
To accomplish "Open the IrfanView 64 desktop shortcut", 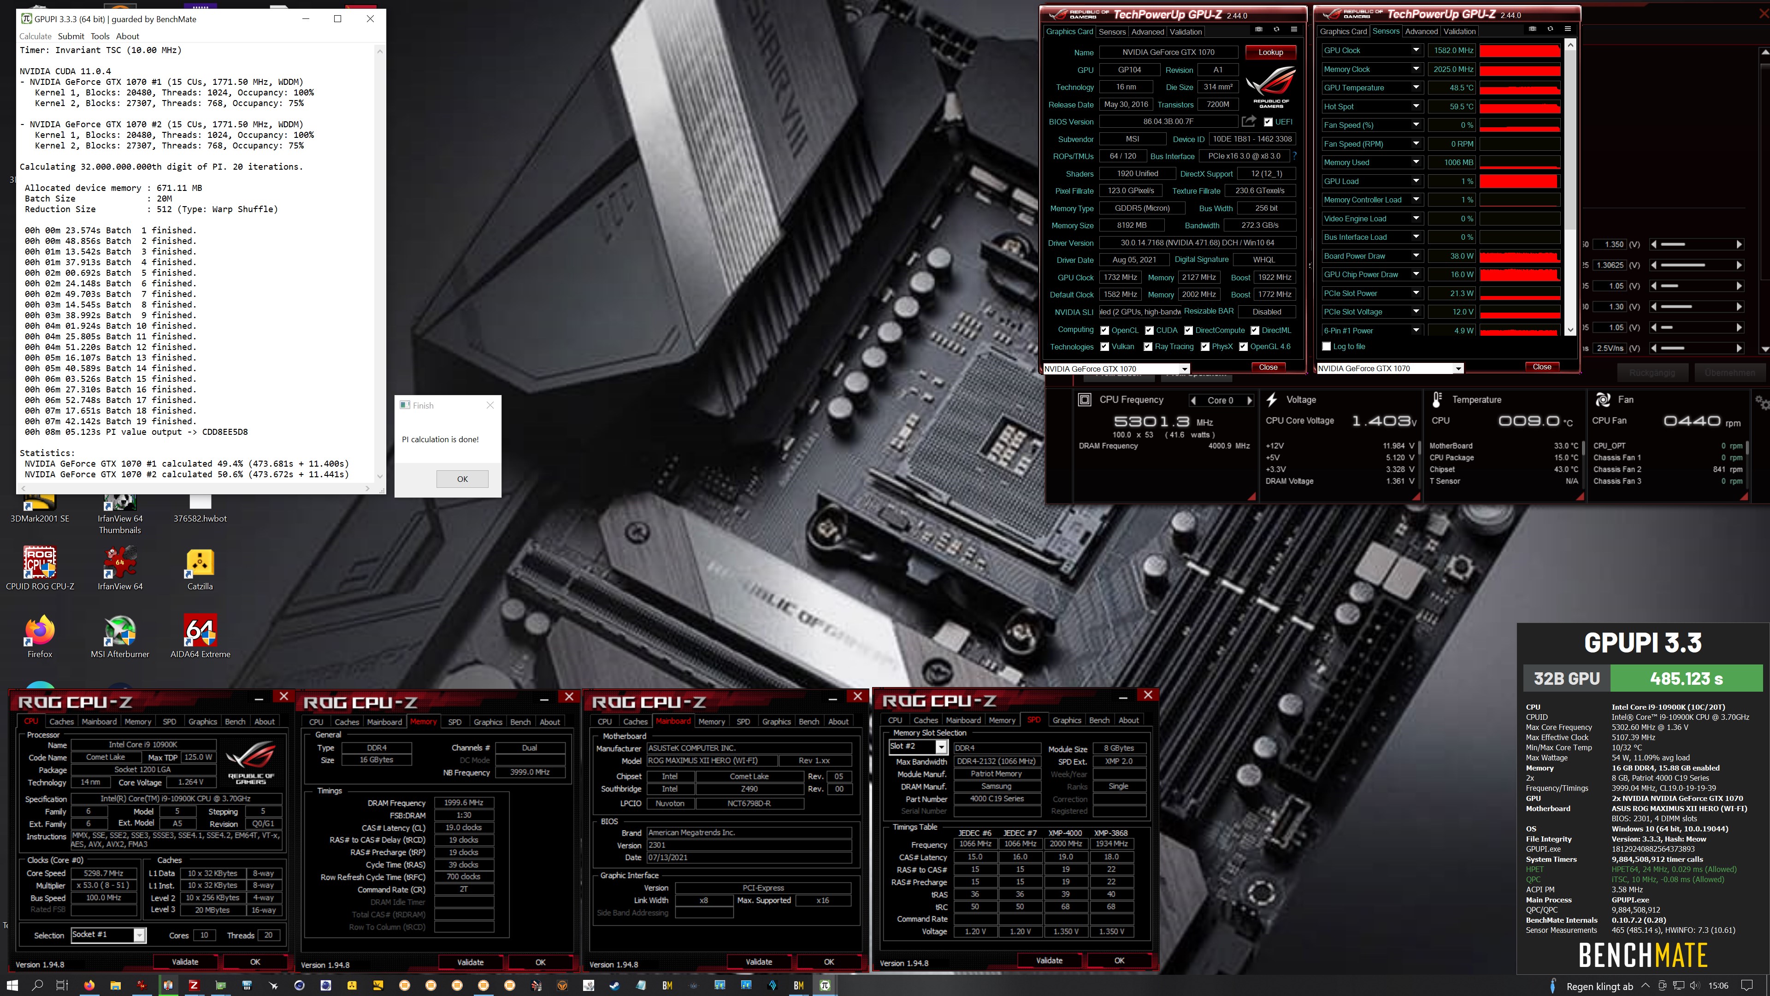I will (x=120, y=568).
